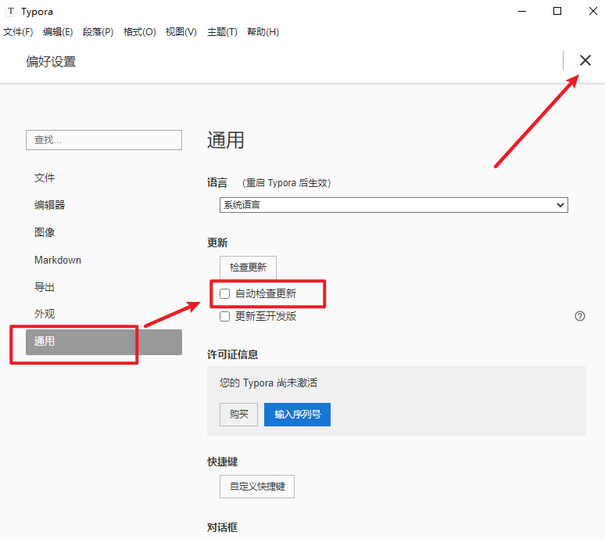Image resolution: width=605 pixels, height=539 pixels.
Task: Toggle the 更新至开发版 checkbox
Action: (225, 316)
